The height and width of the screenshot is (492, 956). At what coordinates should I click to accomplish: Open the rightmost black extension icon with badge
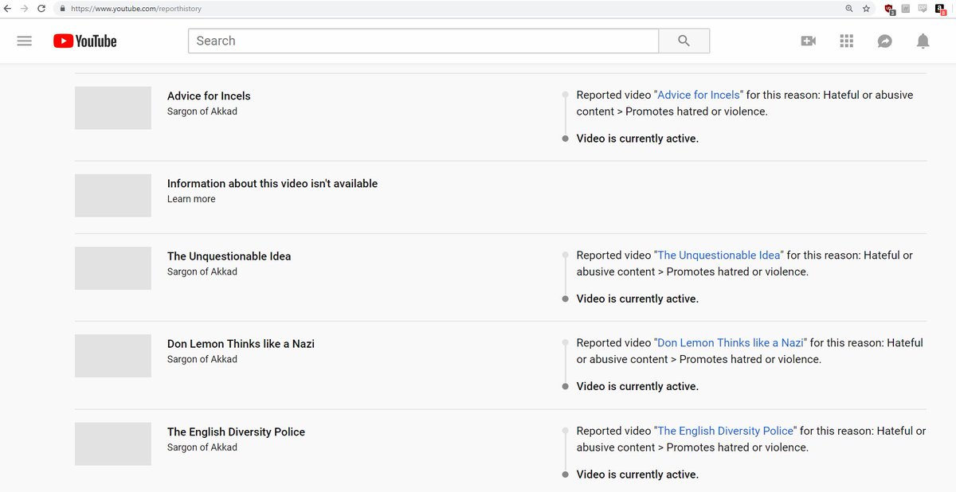[x=940, y=10]
